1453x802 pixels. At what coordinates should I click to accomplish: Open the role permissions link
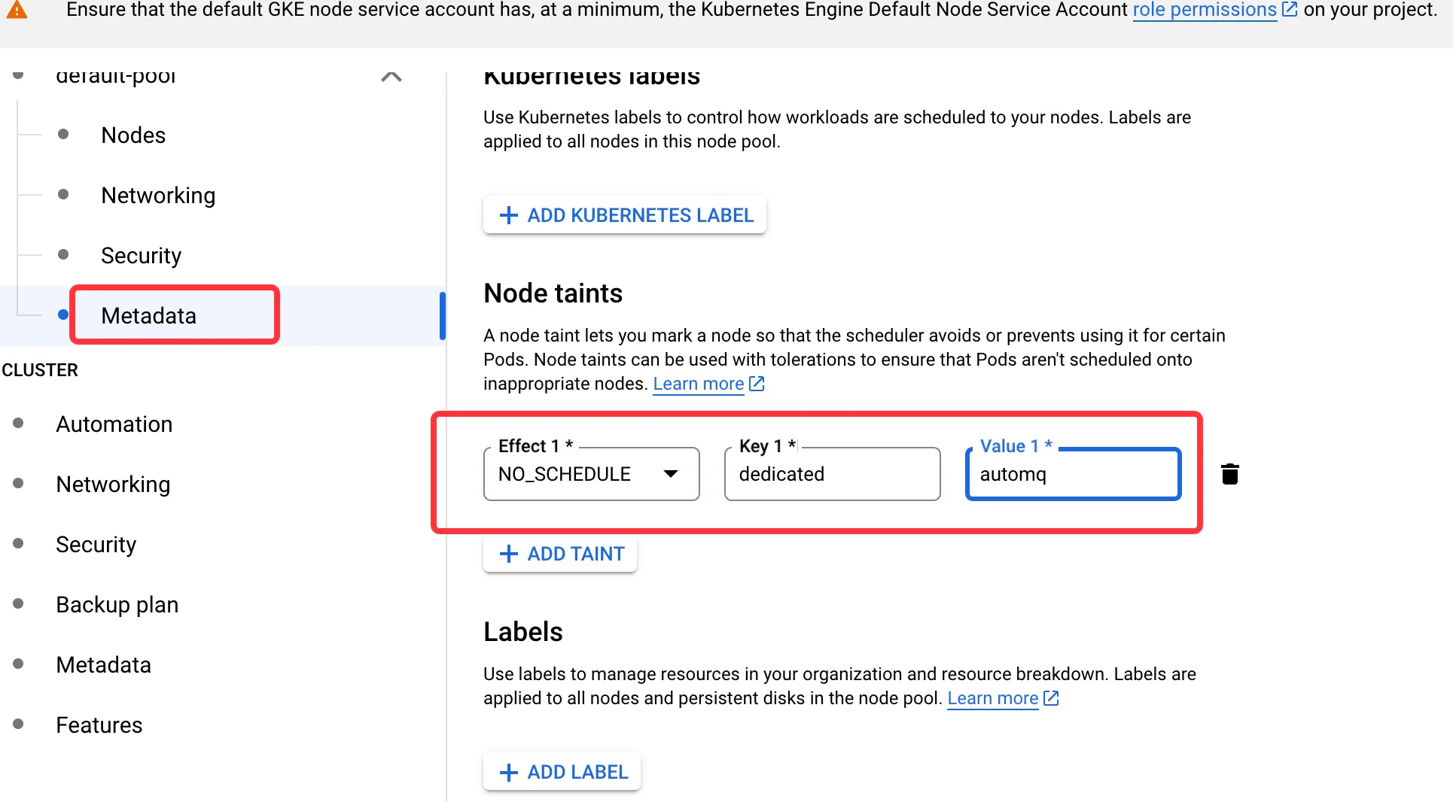1205,10
